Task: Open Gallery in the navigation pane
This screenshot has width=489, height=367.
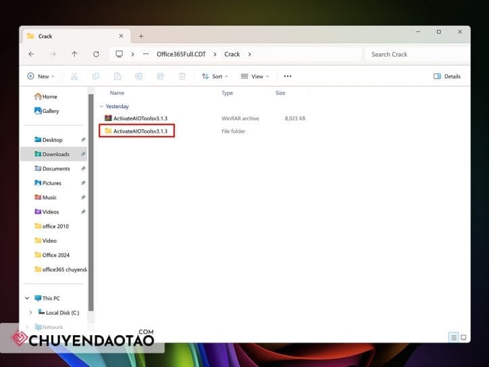Action: coord(47,111)
